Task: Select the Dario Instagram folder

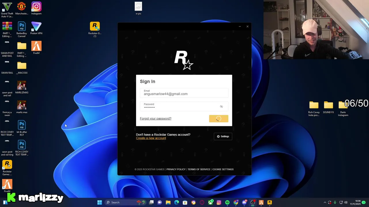Action: coord(343,109)
